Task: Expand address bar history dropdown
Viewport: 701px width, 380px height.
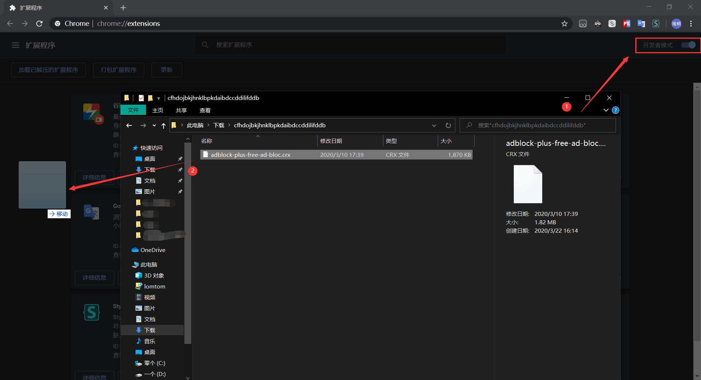Action: click(434, 125)
